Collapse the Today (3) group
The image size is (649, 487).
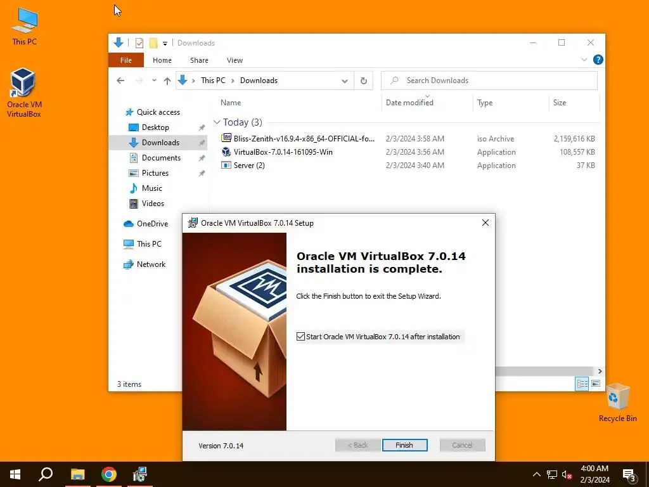[217, 122]
